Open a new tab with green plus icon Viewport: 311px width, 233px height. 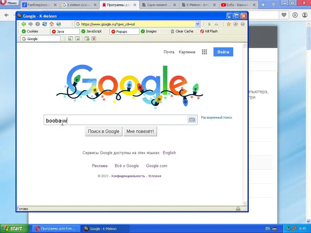click(87, 39)
